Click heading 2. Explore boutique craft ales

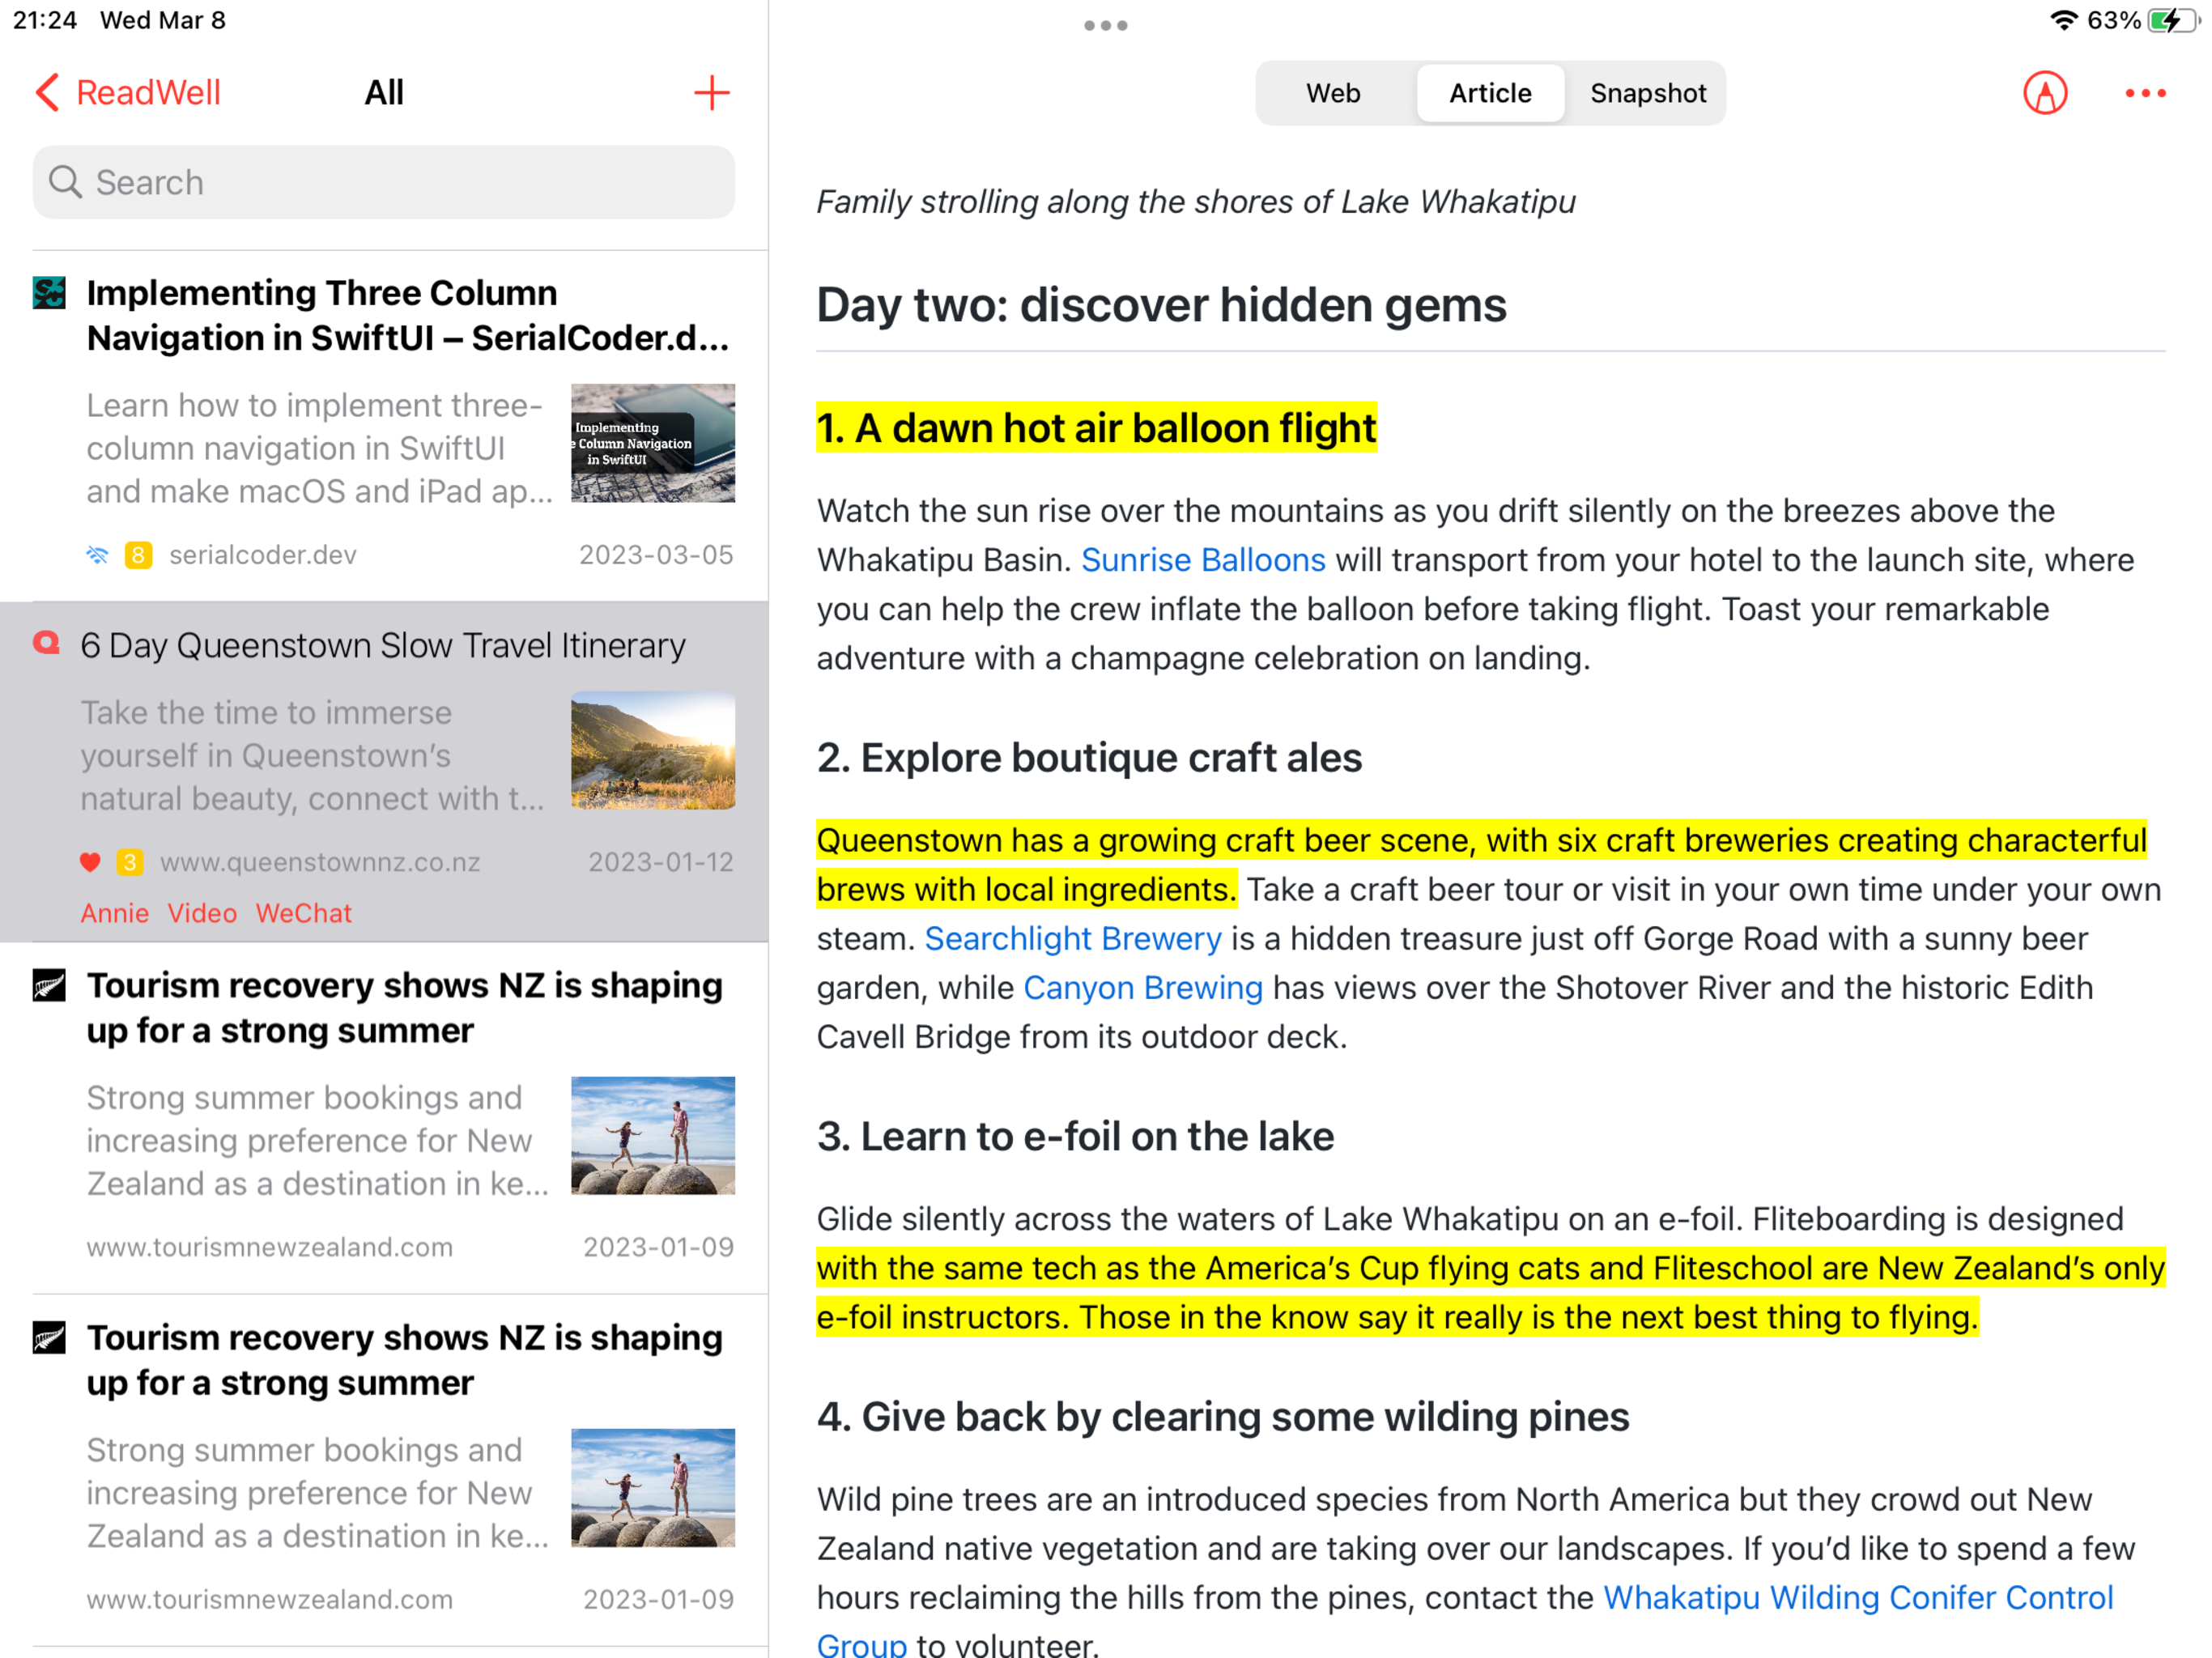coord(1089,758)
